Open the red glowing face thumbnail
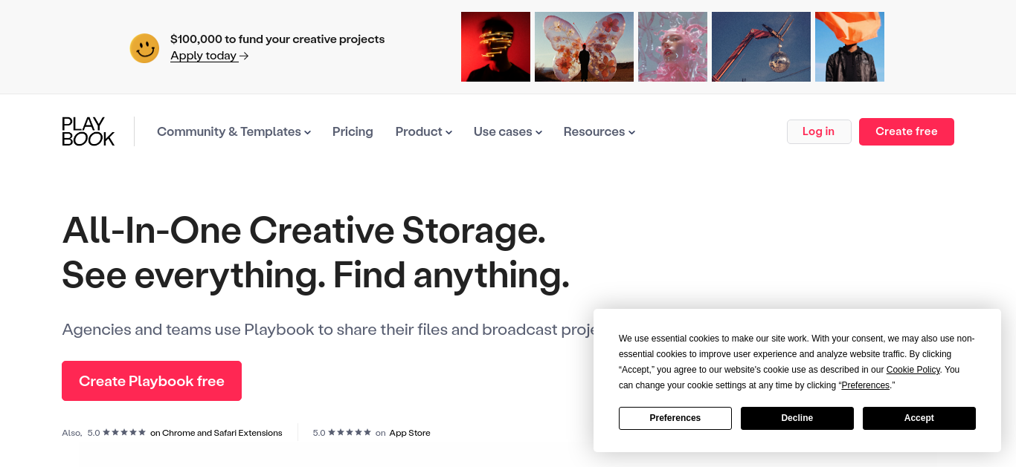This screenshot has height=467, width=1016. (495, 47)
